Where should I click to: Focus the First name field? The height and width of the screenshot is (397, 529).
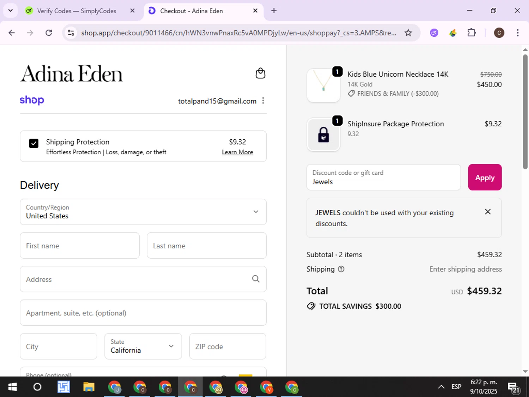(x=80, y=246)
